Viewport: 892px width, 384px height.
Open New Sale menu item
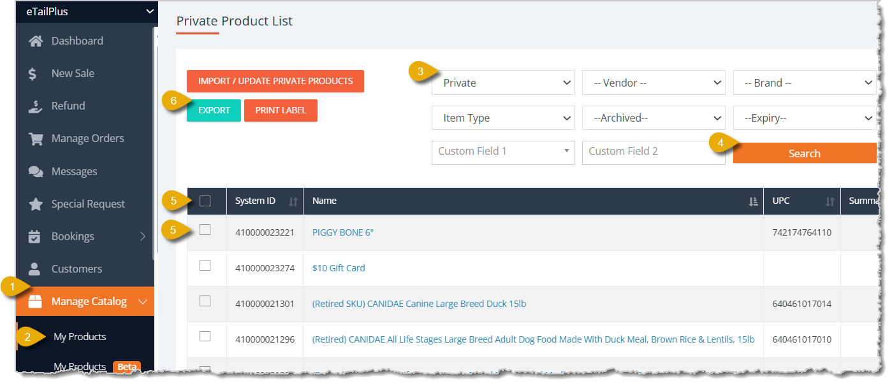coord(73,73)
